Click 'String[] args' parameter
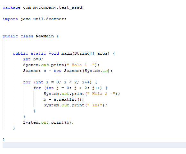Image resolution: width=186 pixels, height=154 pixels. click(92, 53)
